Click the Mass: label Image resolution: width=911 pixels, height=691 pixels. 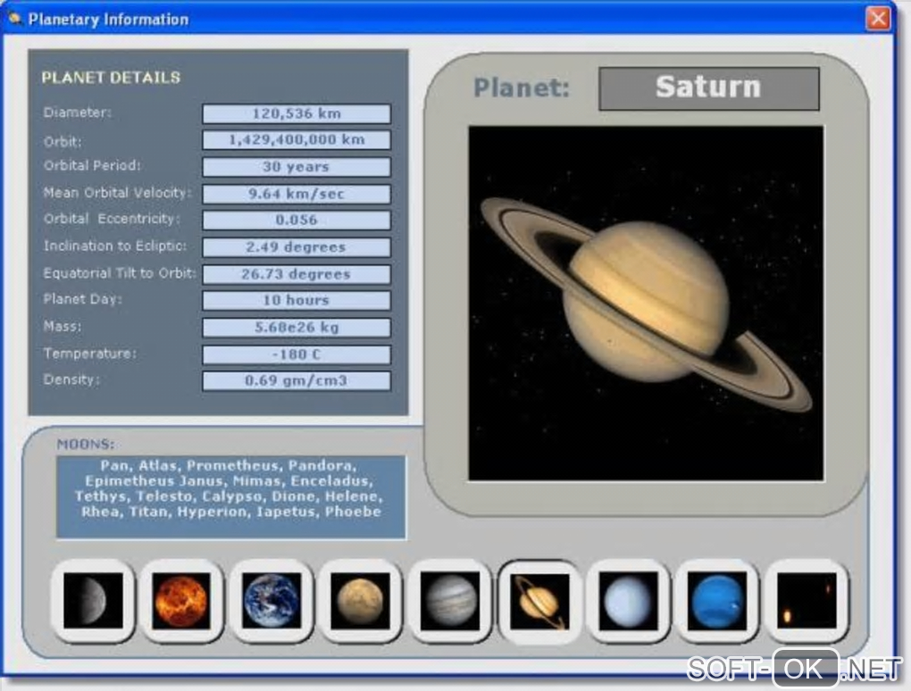(63, 327)
